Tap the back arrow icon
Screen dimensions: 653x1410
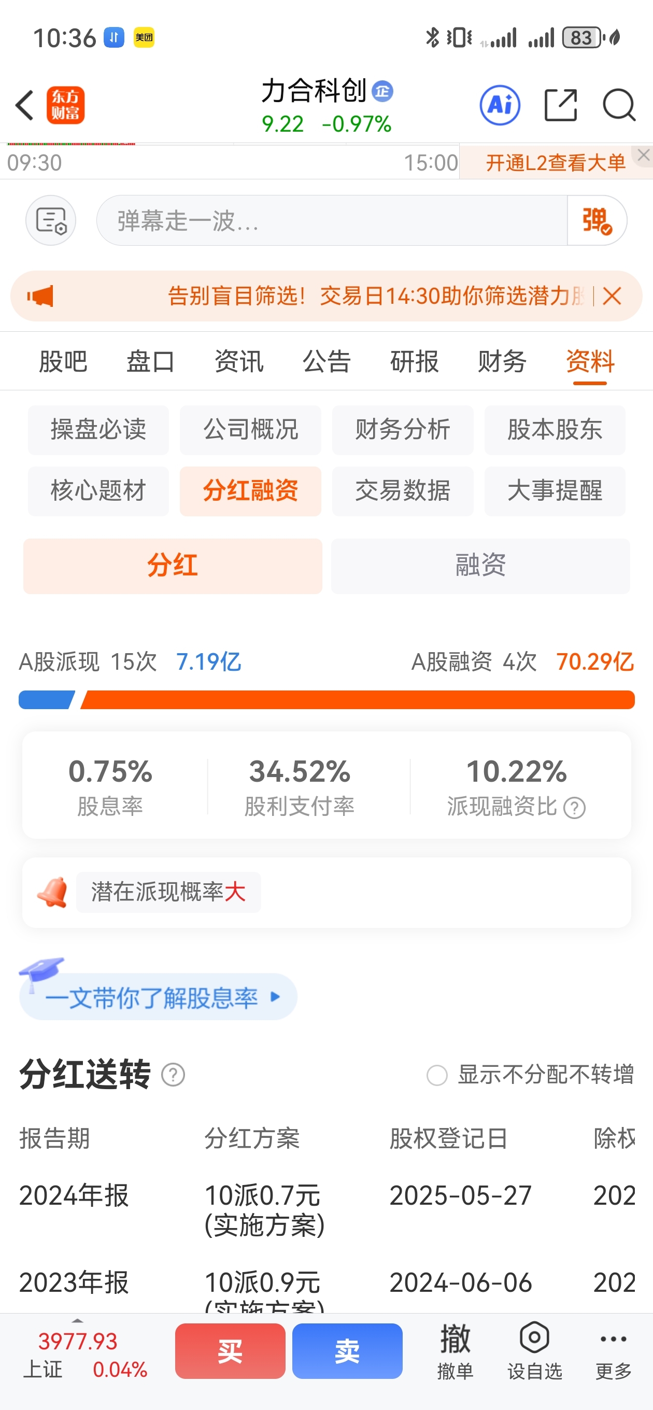(x=25, y=105)
